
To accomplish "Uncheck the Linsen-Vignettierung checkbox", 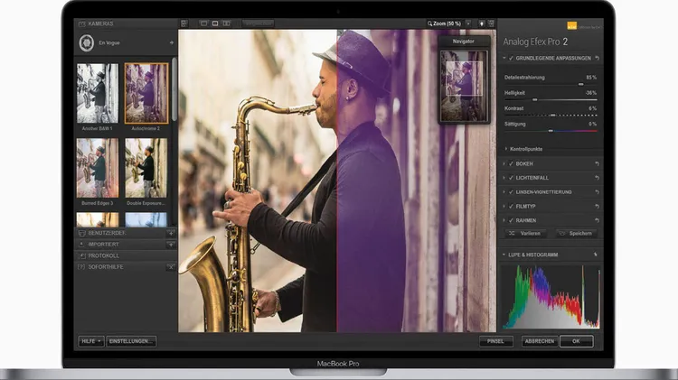I will pyautogui.click(x=511, y=191).
